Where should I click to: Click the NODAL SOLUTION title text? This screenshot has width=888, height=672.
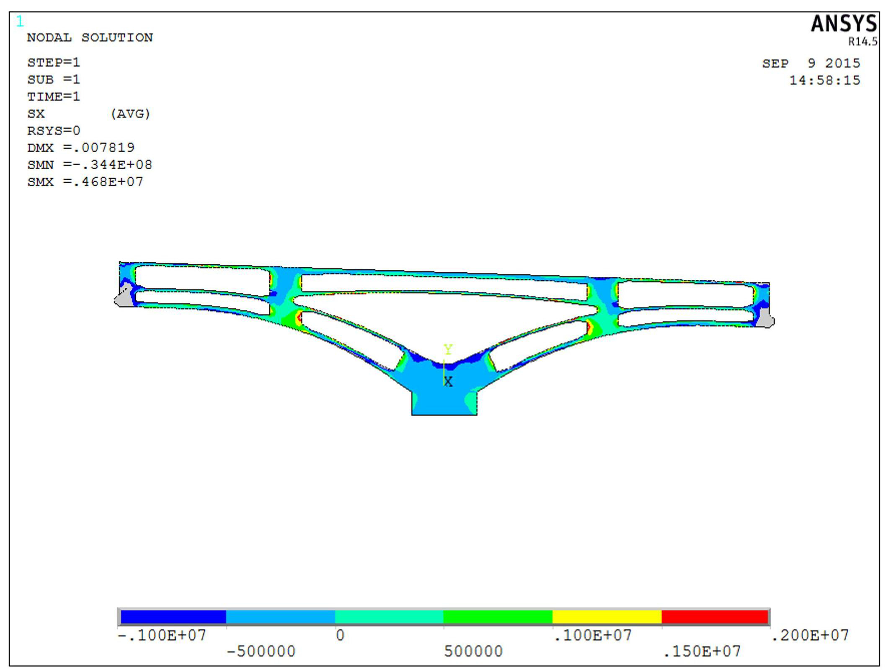pos(90,38)
